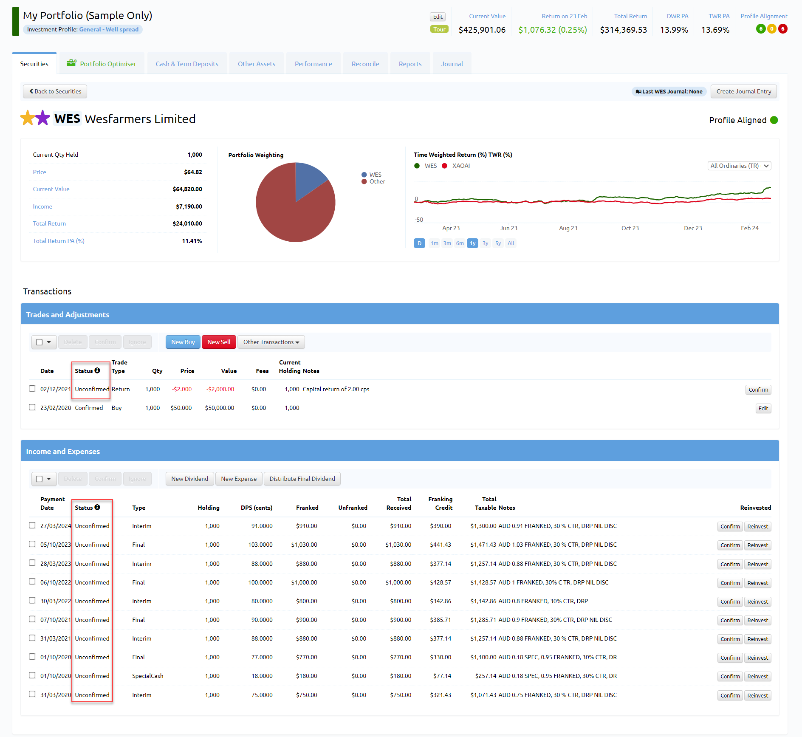Select the 27/03/2024 Interim dividend checkbox
Screen dimensions: 802x737
click(x=32, y=525)
